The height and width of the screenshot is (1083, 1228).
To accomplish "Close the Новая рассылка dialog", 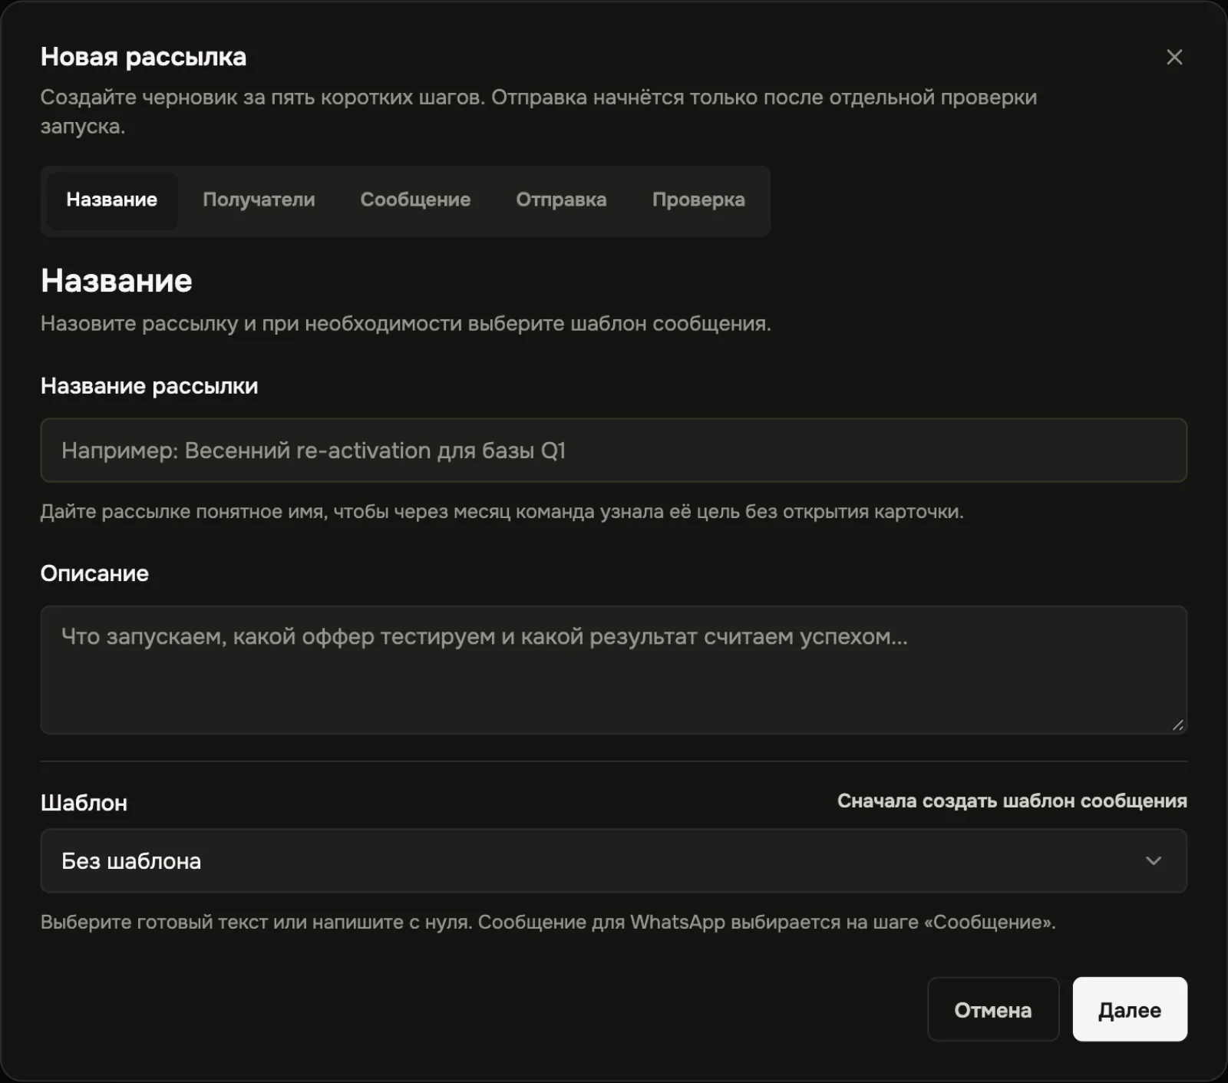I will (x=1174, y=57).
